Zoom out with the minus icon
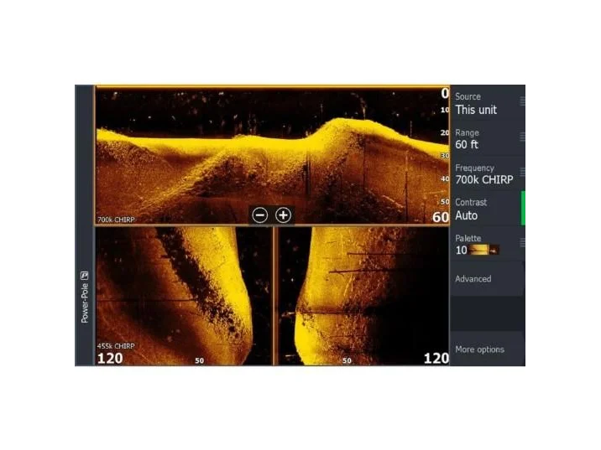 point(260,215)
